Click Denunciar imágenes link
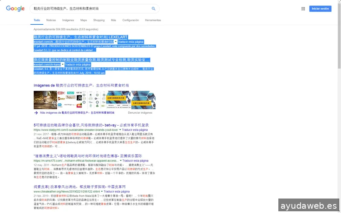 (140, 113)
